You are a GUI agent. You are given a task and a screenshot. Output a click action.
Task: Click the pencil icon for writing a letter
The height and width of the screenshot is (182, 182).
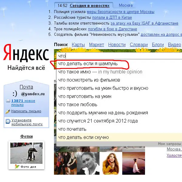tap(8, 111)
